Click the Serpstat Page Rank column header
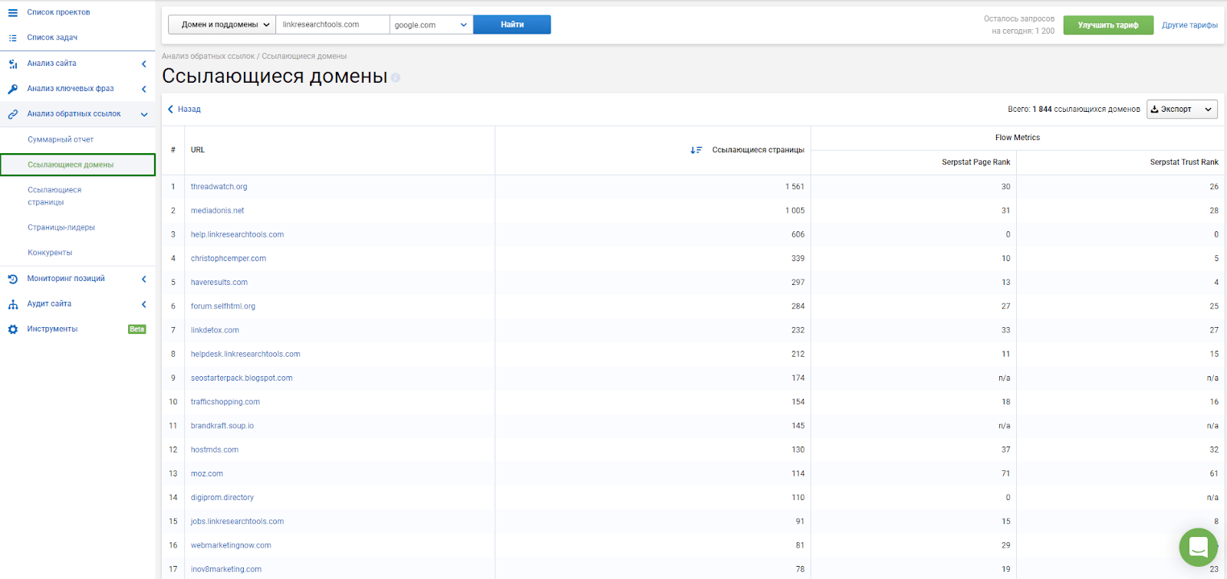Viewport: 1227px width, 579px height. (x=975, y=162)
